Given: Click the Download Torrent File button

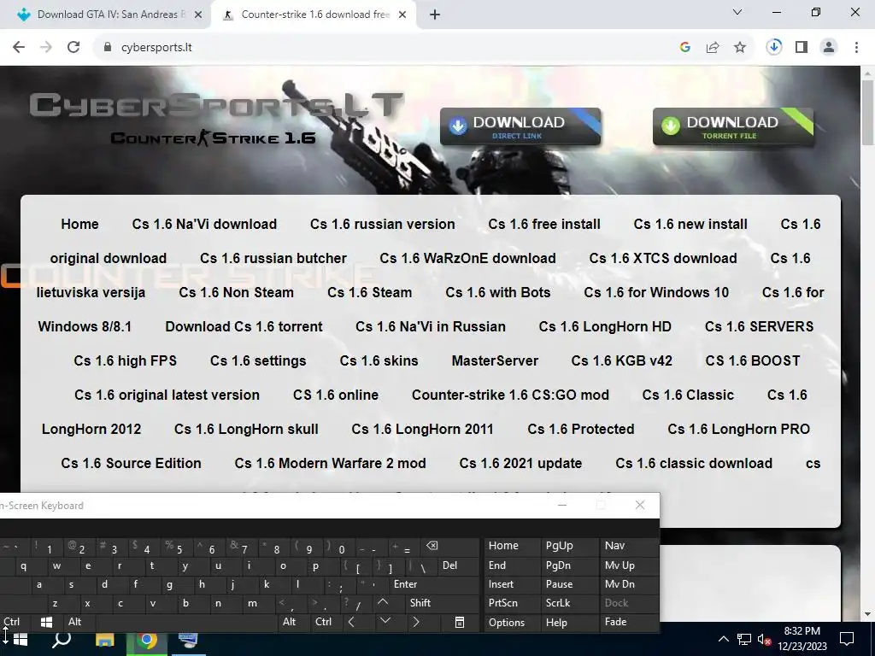Looking at the screenshot, I should pyautogui.click(x=732, y=126).
